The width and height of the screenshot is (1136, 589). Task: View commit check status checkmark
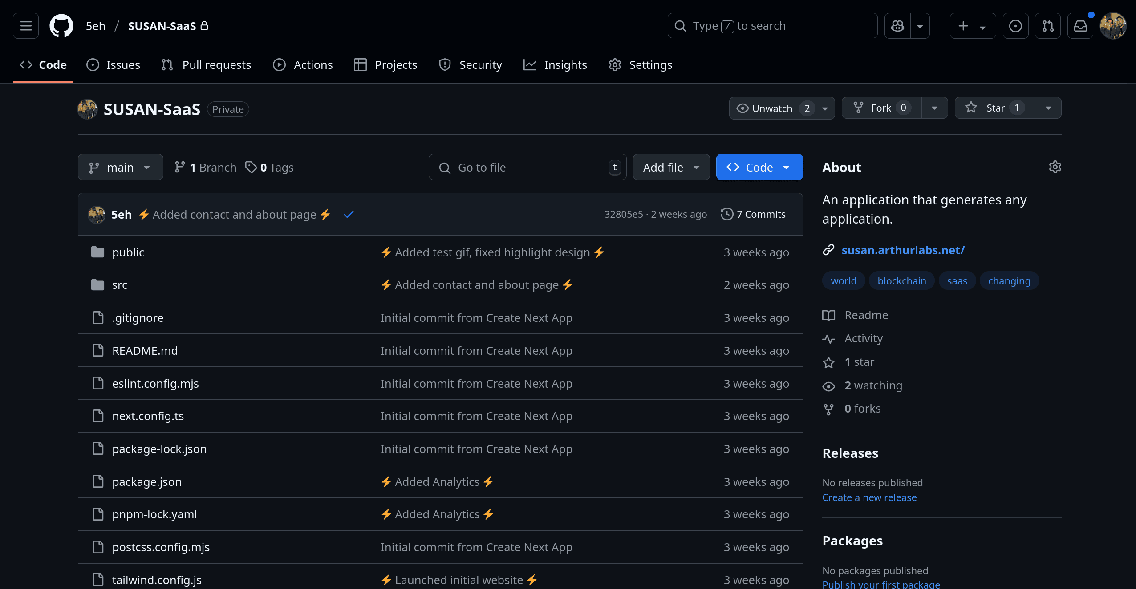click(x=349, y=215)
